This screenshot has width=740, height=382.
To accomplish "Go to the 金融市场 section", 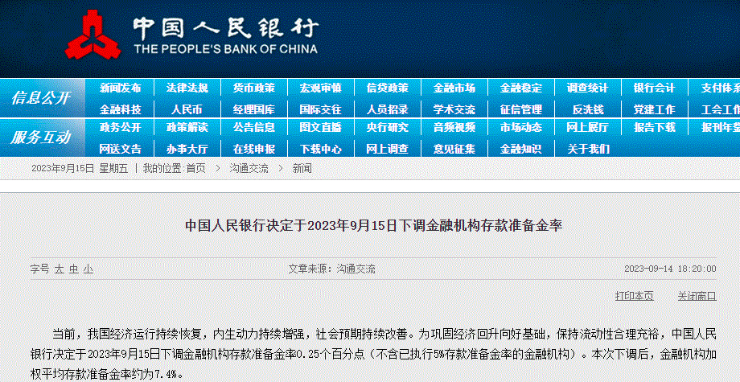I will coord(454,88).
